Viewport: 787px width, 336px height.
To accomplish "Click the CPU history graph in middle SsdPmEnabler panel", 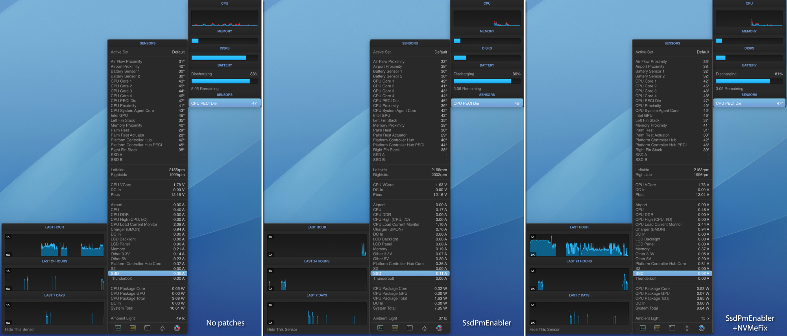I will click(x=487, y=18).
